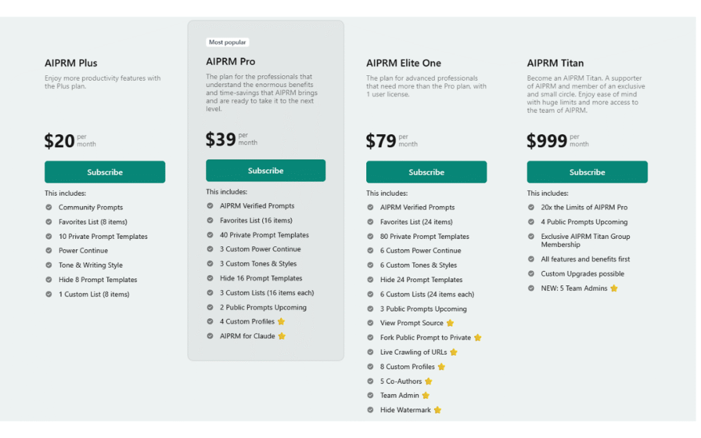
Task: Click star next to "Fork Public Prompt to Private"
Action: [x=478, y=337]
